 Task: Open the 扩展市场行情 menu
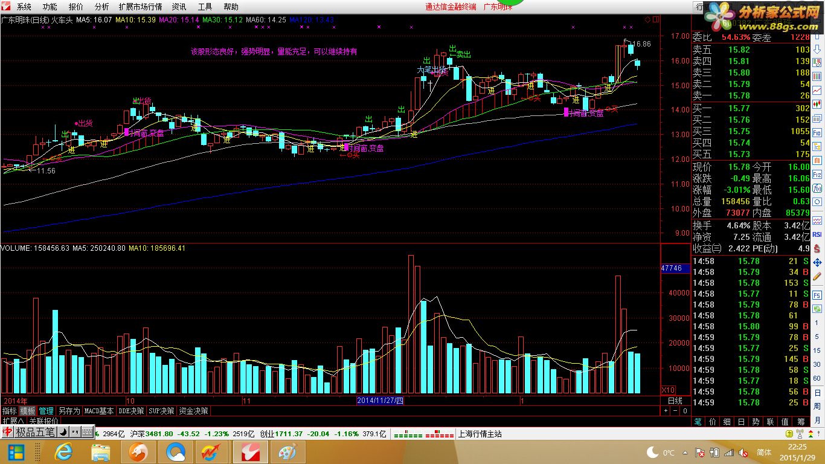pos(140,7)
